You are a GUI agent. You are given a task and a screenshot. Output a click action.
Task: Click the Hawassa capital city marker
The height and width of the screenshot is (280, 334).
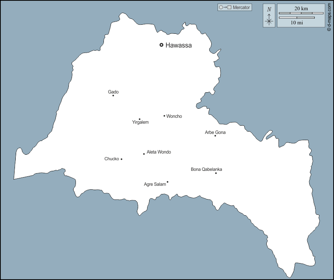click(x=161, y=45)
